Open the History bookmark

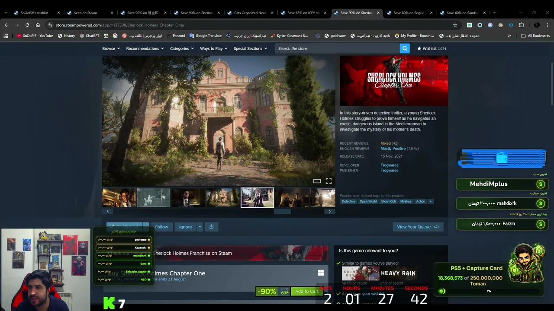point(66,36)
